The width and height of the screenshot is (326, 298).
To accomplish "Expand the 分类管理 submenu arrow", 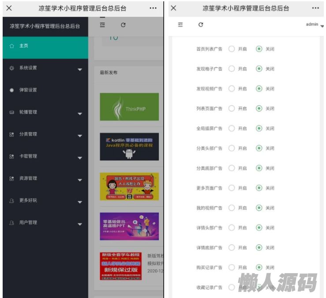I will point(80,136).
